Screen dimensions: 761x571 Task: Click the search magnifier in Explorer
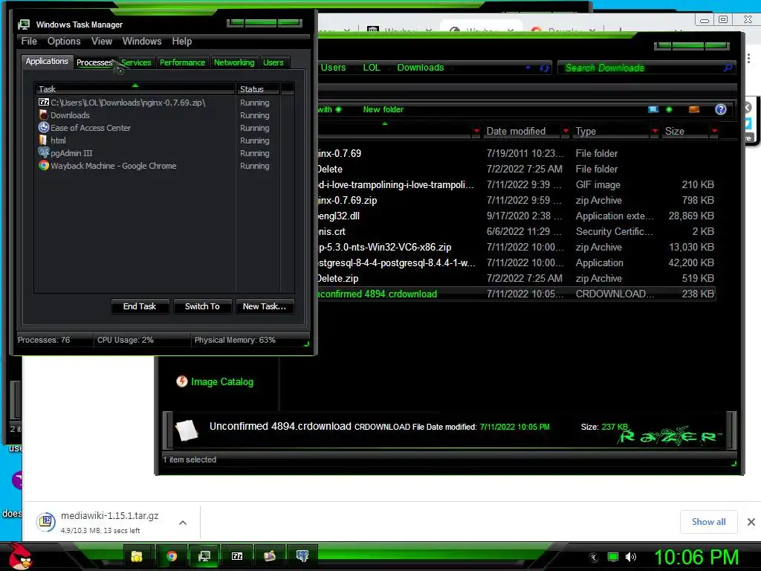click(x=728, y=68)
